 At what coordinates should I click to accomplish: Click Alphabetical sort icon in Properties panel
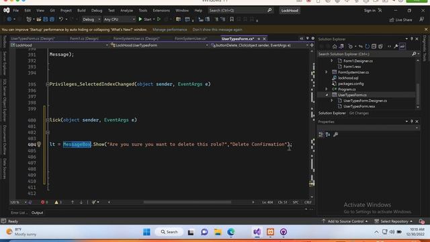tap(328, 134)
